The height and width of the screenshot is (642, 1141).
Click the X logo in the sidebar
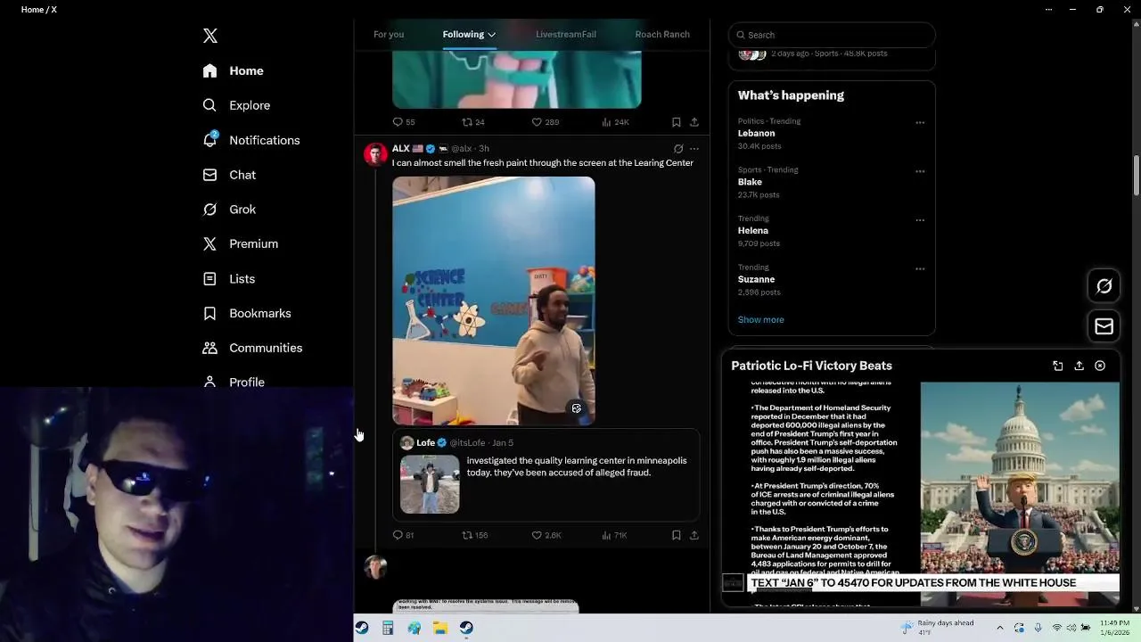pyautogui.click(x=210, y=36)
